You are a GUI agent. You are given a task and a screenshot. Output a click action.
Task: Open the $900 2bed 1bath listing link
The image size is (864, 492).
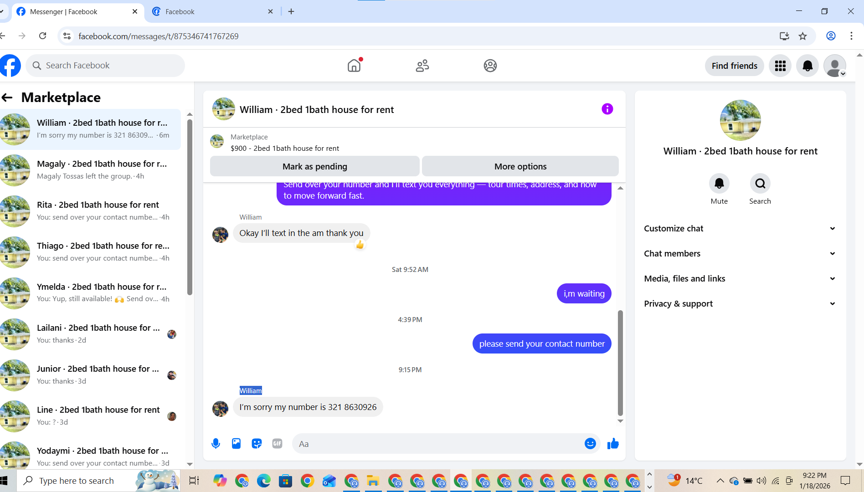point(285,148)
